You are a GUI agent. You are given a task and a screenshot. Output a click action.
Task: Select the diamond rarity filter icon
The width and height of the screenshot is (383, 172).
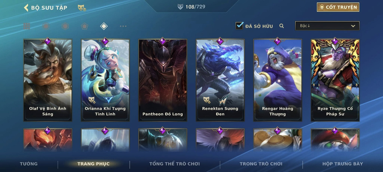pos(104,26)
